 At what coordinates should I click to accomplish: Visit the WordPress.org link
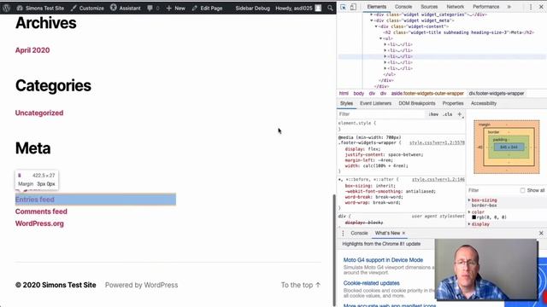click(x=39, y=223)
